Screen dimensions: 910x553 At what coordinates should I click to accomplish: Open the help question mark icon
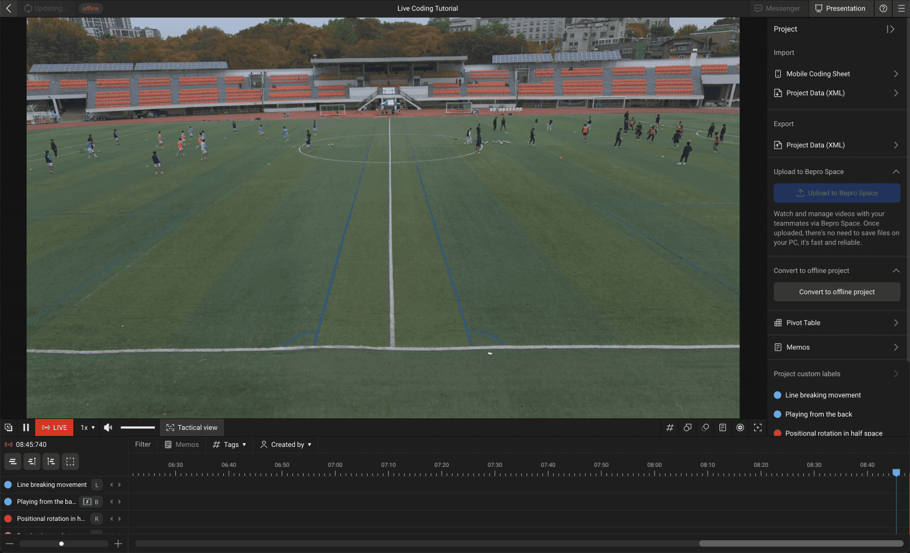point(883,8)
